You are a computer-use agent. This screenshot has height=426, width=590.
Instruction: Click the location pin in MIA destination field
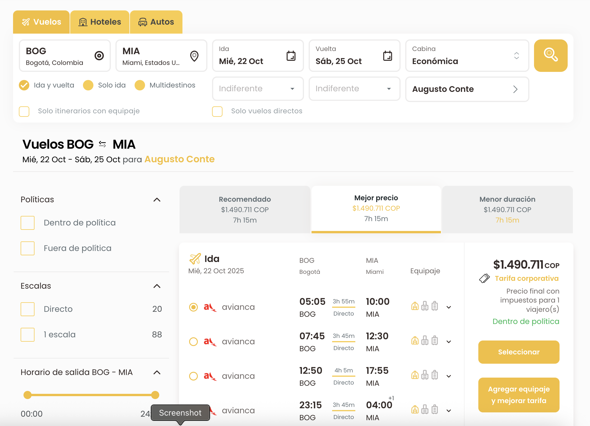[194, 56]
